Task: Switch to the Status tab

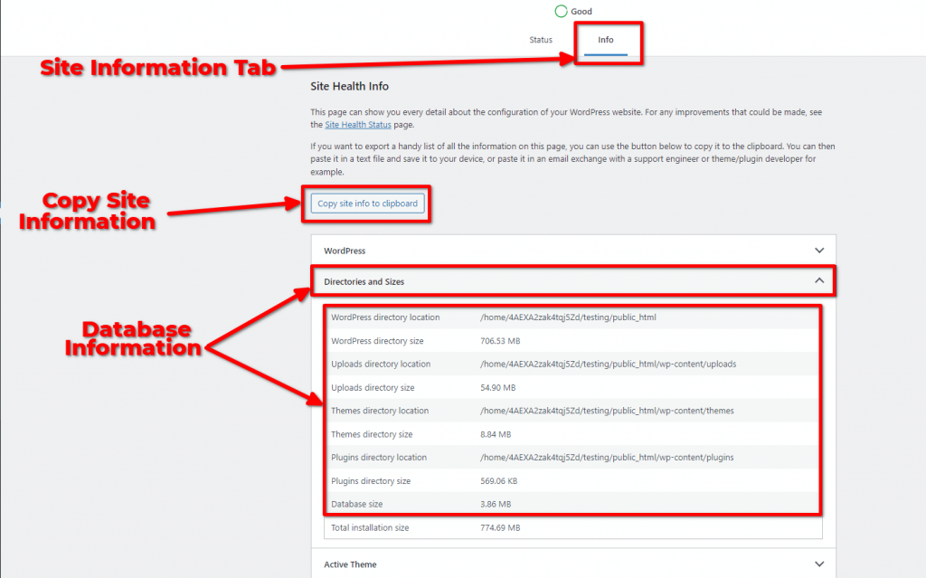Action: point(541,40)
